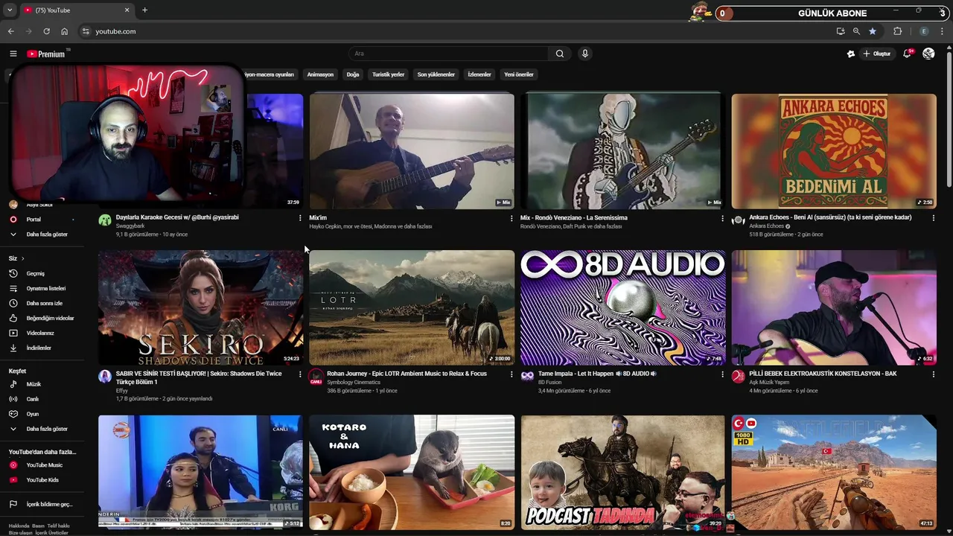Open more options for Tame Impala video
The image size is (953, 536).
(722, 374)
